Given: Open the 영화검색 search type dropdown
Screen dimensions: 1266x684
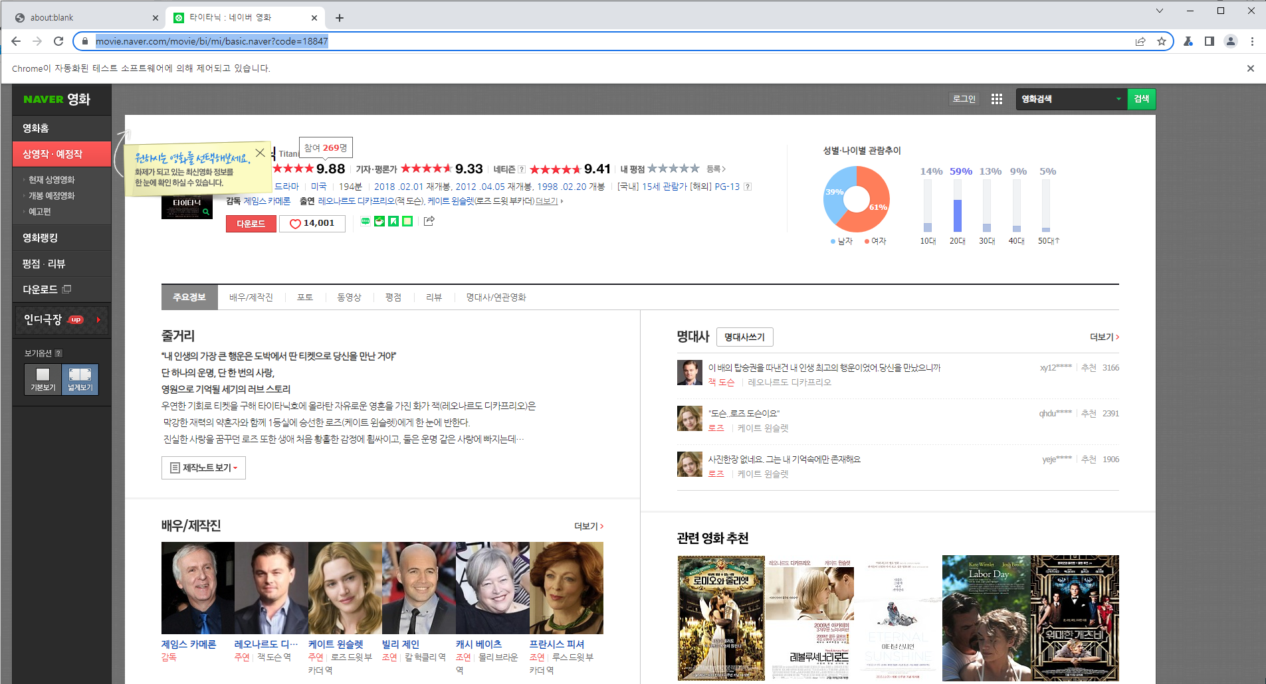Looking at the screenshot, I should (x=1071, y=99).
